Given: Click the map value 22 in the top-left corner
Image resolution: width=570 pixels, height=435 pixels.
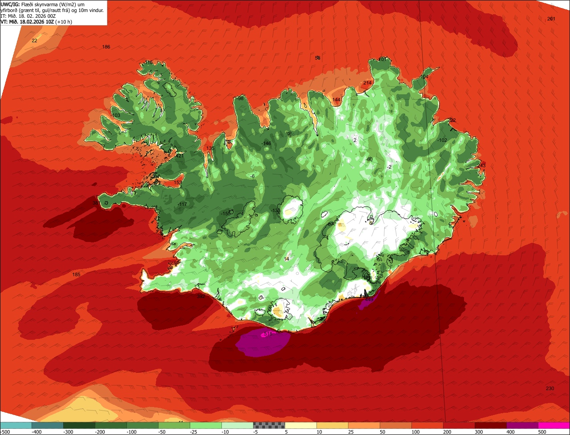Looking at the screenshot, I should [x=34, y=40].
